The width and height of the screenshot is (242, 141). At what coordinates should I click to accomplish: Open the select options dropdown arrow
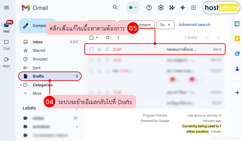(97, 38)
